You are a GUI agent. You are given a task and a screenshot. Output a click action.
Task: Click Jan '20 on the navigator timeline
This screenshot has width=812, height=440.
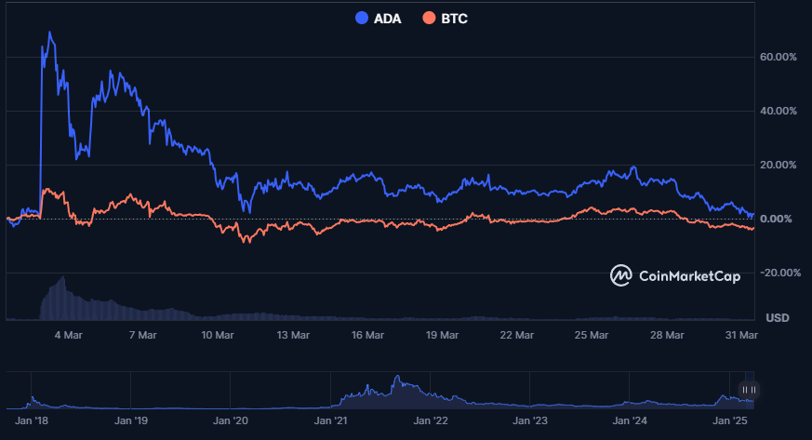pos(231,420)
